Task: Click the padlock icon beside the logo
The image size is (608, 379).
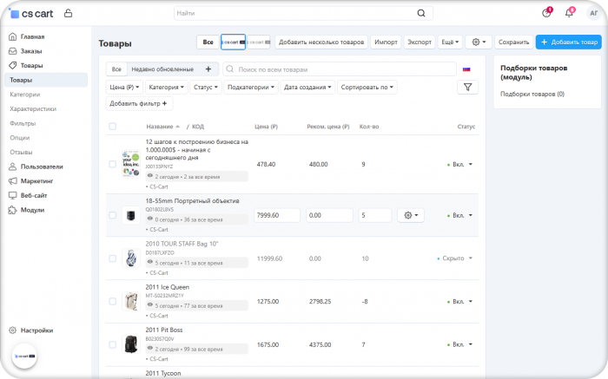Action: coord(69,13)
